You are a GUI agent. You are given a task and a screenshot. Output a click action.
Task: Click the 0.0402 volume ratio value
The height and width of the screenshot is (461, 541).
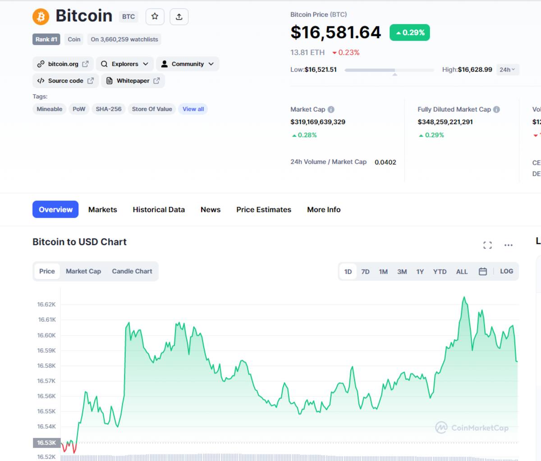coord(385,162)
